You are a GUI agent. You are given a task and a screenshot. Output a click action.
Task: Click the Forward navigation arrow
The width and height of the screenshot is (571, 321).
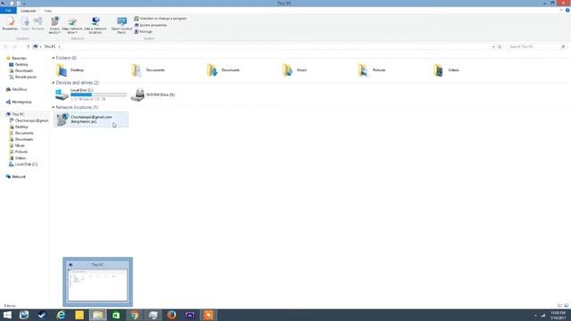[14, 46]
